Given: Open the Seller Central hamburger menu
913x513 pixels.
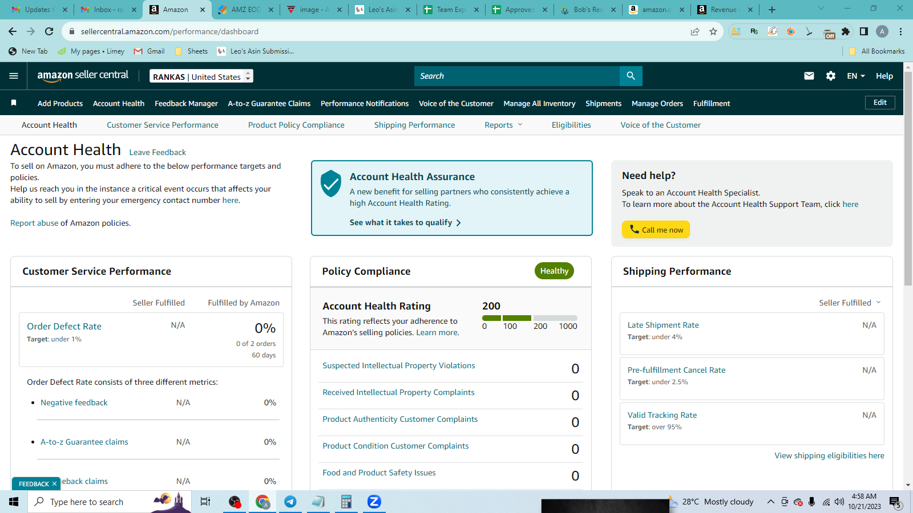Looking at the screenshot, I should [14, 76].
